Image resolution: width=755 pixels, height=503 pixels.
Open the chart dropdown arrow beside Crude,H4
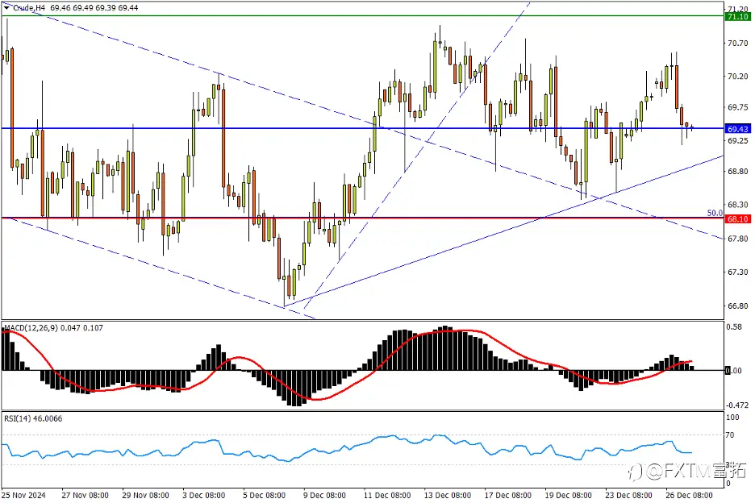(6, 8)
